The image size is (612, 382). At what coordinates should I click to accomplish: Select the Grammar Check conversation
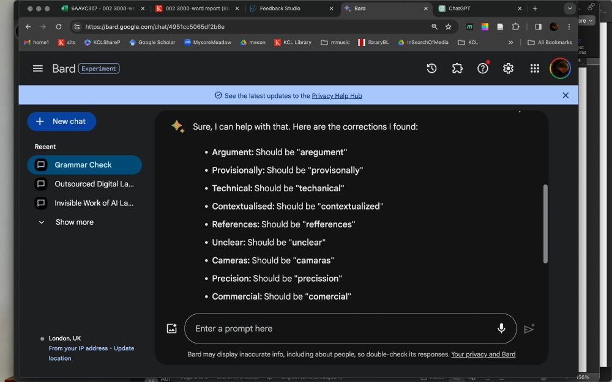[84, 164]
